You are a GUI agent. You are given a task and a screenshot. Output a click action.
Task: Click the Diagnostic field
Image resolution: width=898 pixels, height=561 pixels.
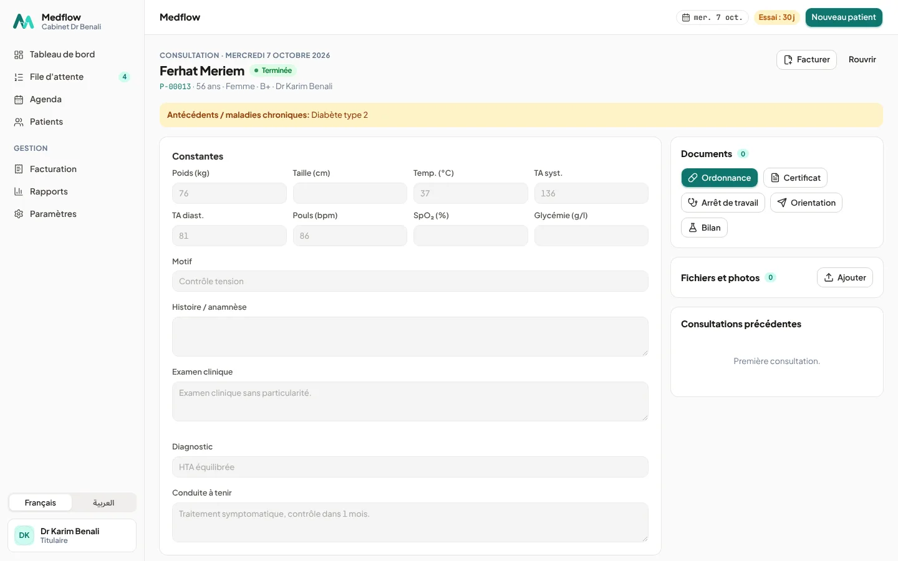pos(410,467)
